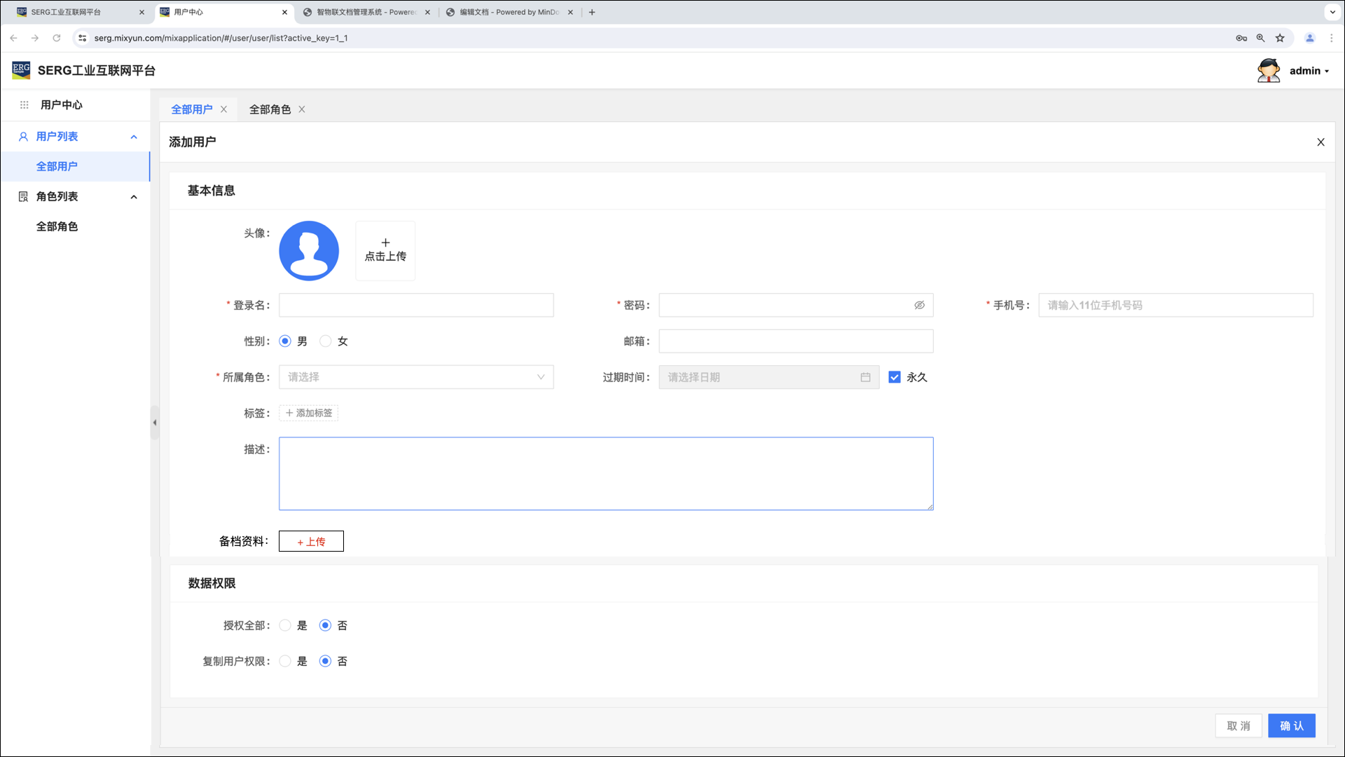Click the 登录名 input field
Image resolution: width=1345 pixels, height=757 pixels.
click(416, 305)
